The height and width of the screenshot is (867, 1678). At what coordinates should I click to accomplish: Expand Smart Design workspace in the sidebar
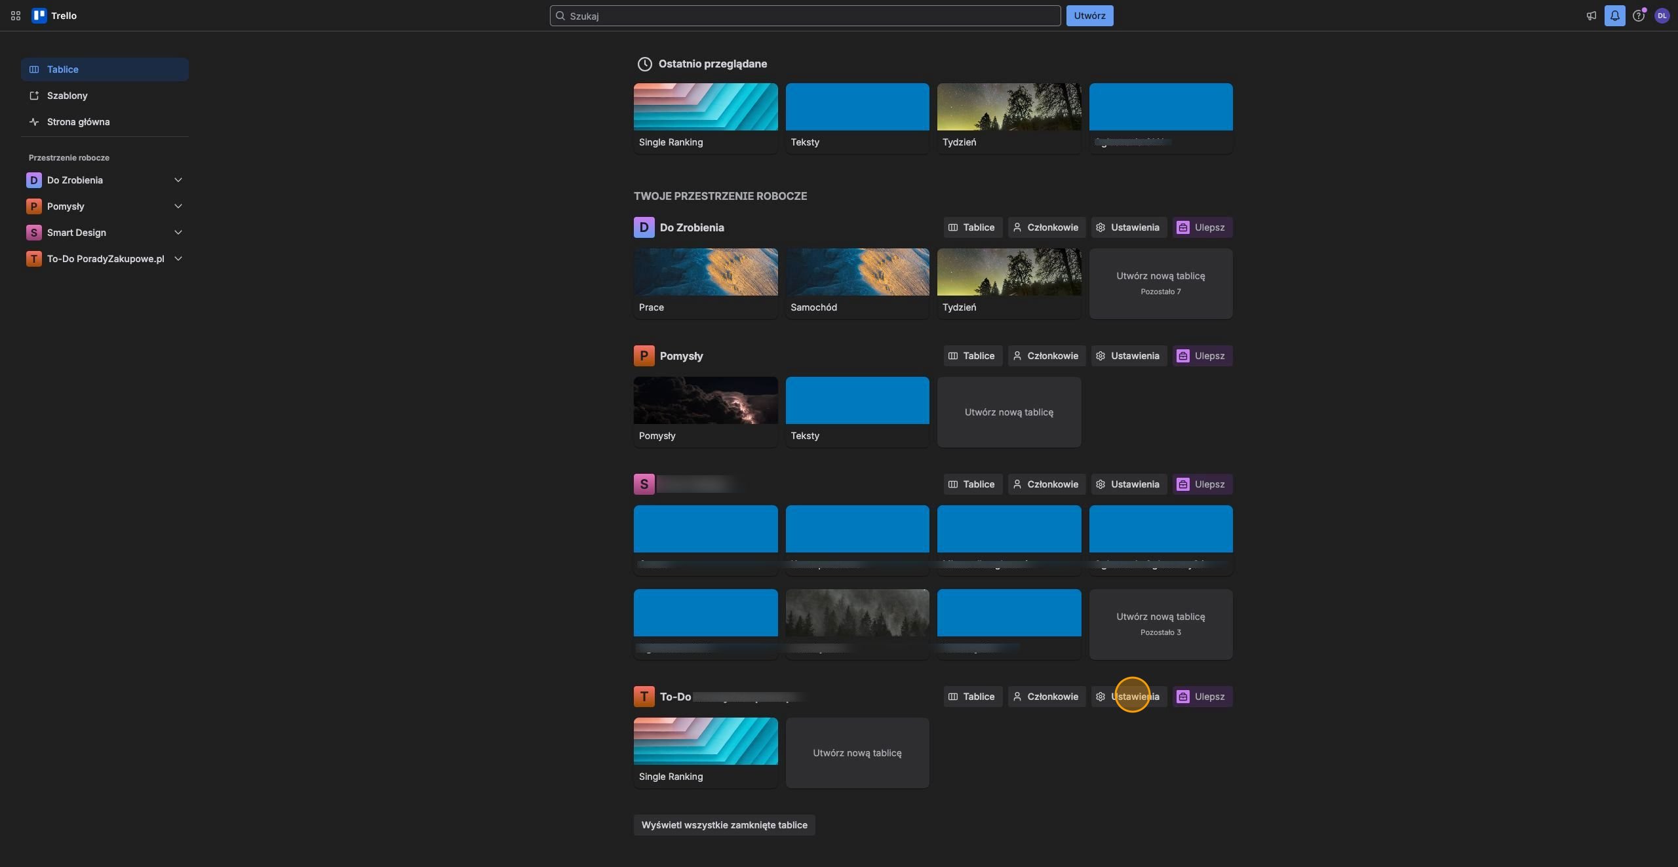pyautogui.click(x=178, y=233)
